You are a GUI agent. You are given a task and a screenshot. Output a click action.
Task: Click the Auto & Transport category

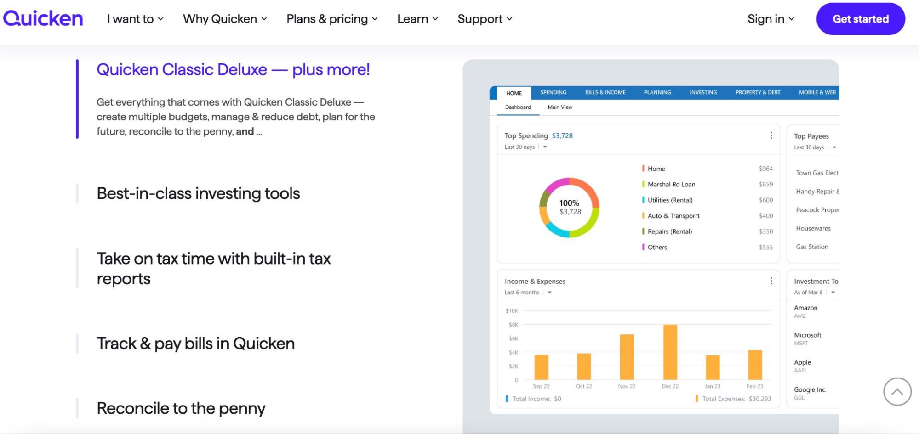pos(708,215)
